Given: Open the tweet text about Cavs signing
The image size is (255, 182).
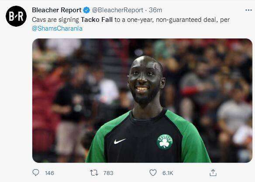Looking at the screenshot, I should click(131, 24).
